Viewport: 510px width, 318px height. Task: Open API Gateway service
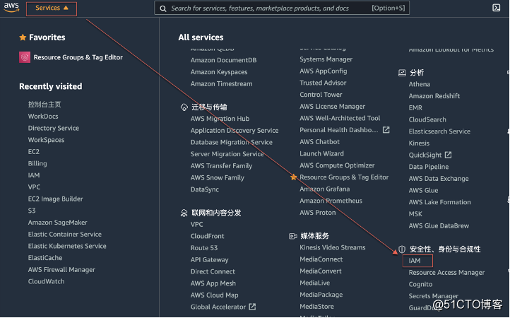210,260
